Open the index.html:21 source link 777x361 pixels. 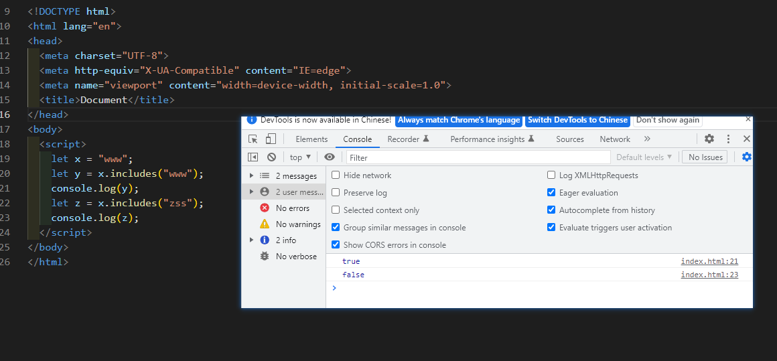(x=709, y=262)
